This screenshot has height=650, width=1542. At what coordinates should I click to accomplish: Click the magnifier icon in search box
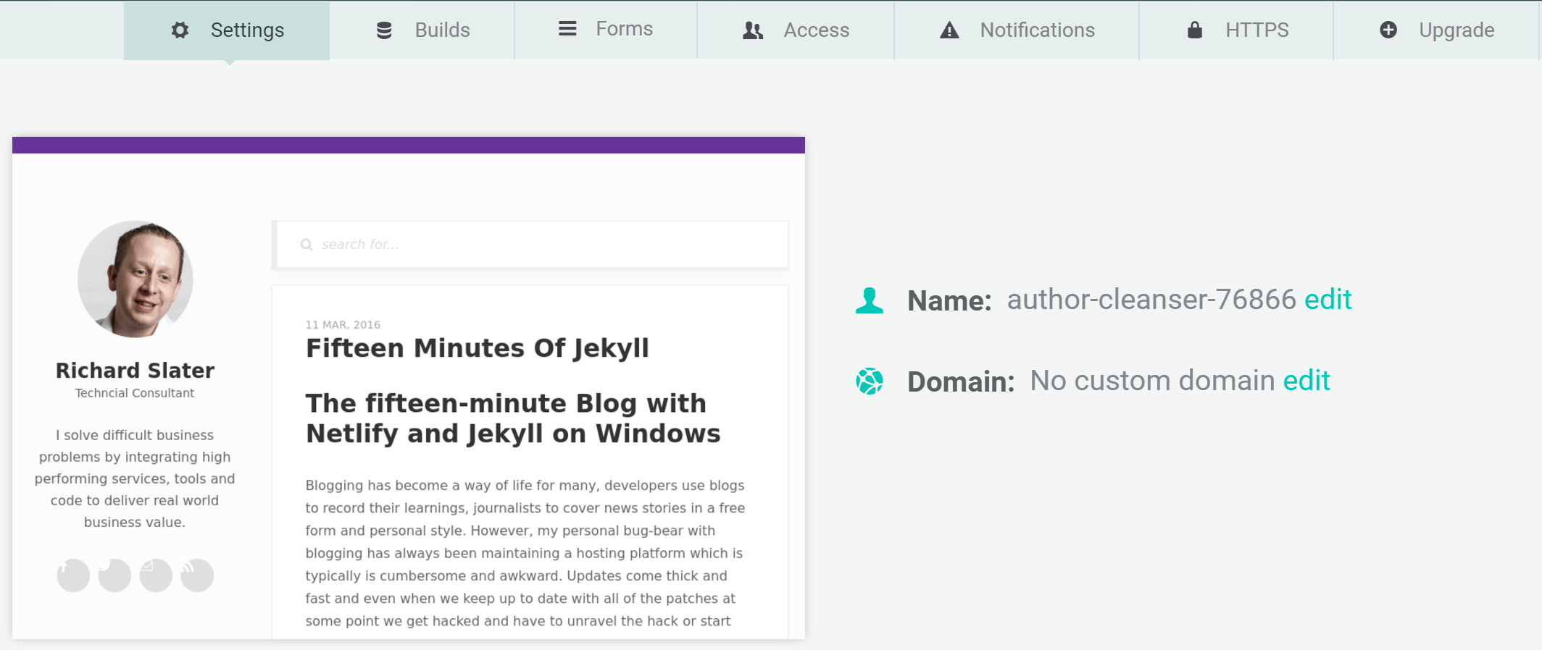307,245
